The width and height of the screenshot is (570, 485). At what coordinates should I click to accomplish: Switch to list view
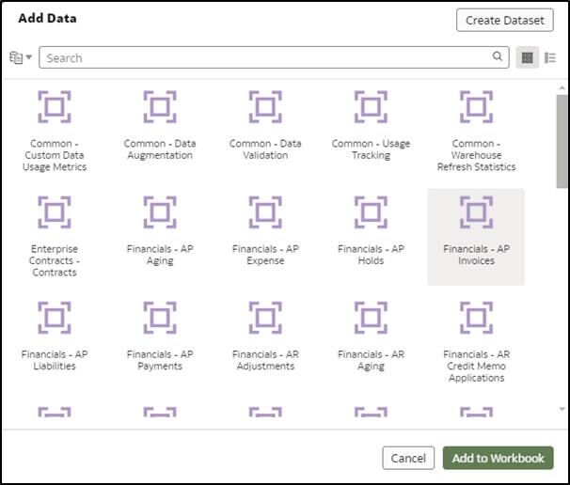tap(550, 57)
